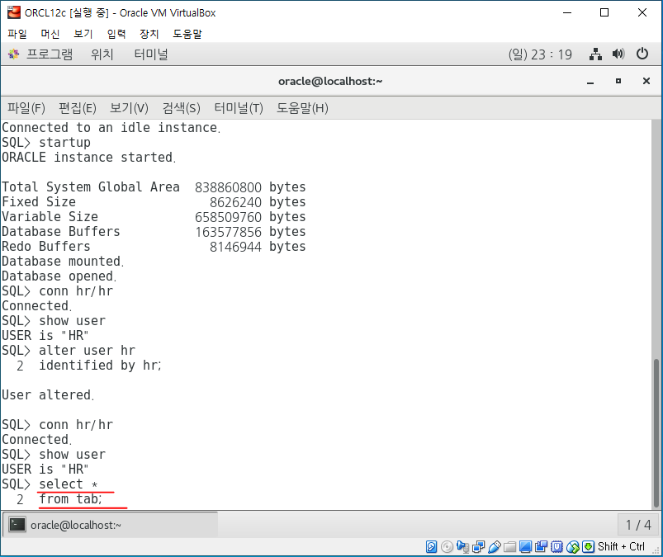This screenshot has height=557, width=663.
Task: Open the USB devices status icon
Action: [x=494, y=547]
